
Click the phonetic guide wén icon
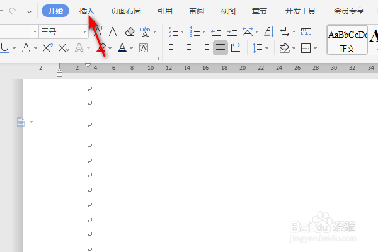point(145,31)
